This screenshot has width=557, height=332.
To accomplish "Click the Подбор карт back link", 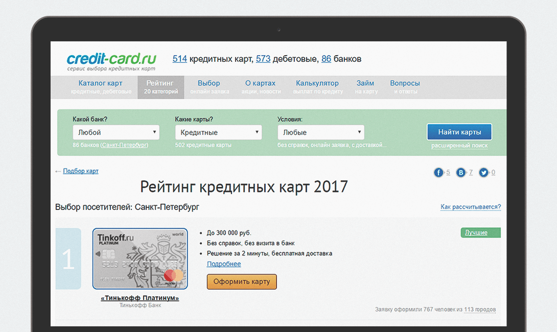I will [x=81, y=171].
